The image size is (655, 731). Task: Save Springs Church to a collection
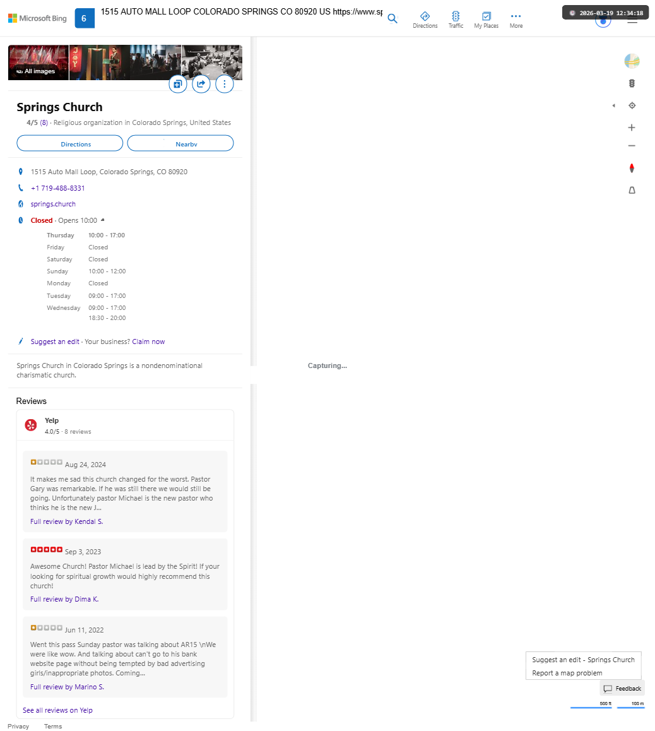(x=178, y=84)
